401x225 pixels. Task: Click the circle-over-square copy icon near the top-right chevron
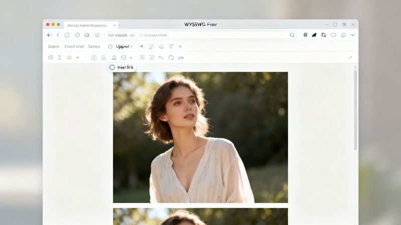point(343,35)
